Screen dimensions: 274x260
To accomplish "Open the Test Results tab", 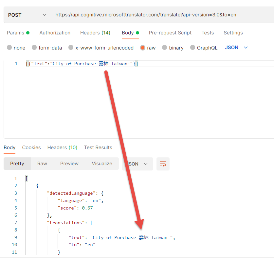I will pos(98,148).
